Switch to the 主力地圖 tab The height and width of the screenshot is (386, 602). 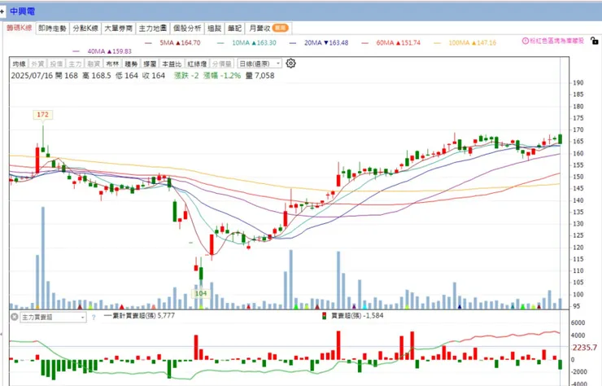tap(153, 28)
